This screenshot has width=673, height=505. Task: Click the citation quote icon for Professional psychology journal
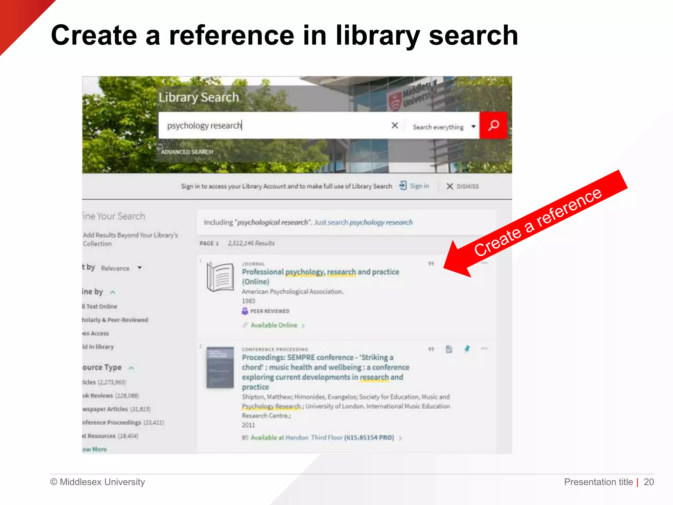tap(431, 263)
